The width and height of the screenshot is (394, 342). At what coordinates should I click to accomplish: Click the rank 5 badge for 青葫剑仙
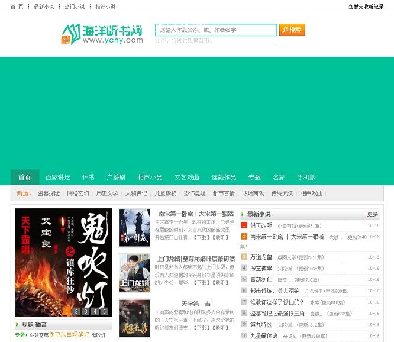244,279
